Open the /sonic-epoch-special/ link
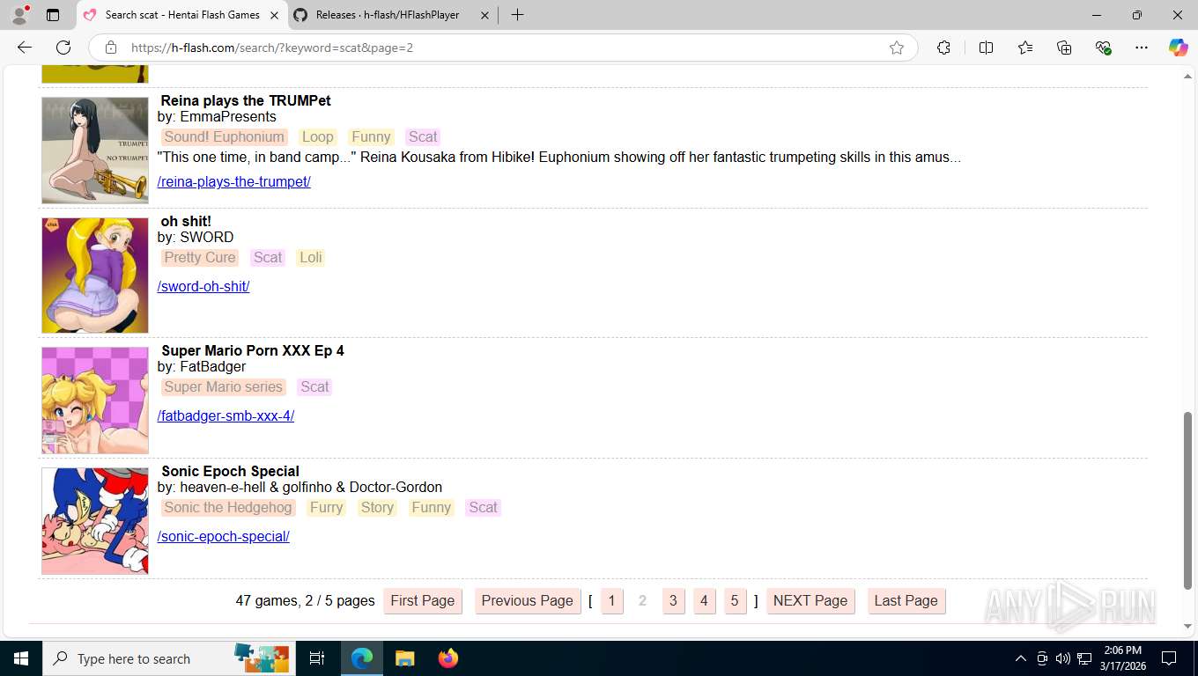The image size is (1198, 676). pos(224,536)
